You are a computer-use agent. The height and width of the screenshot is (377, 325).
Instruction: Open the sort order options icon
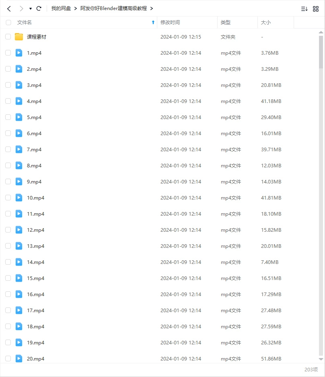pos(304,8)
